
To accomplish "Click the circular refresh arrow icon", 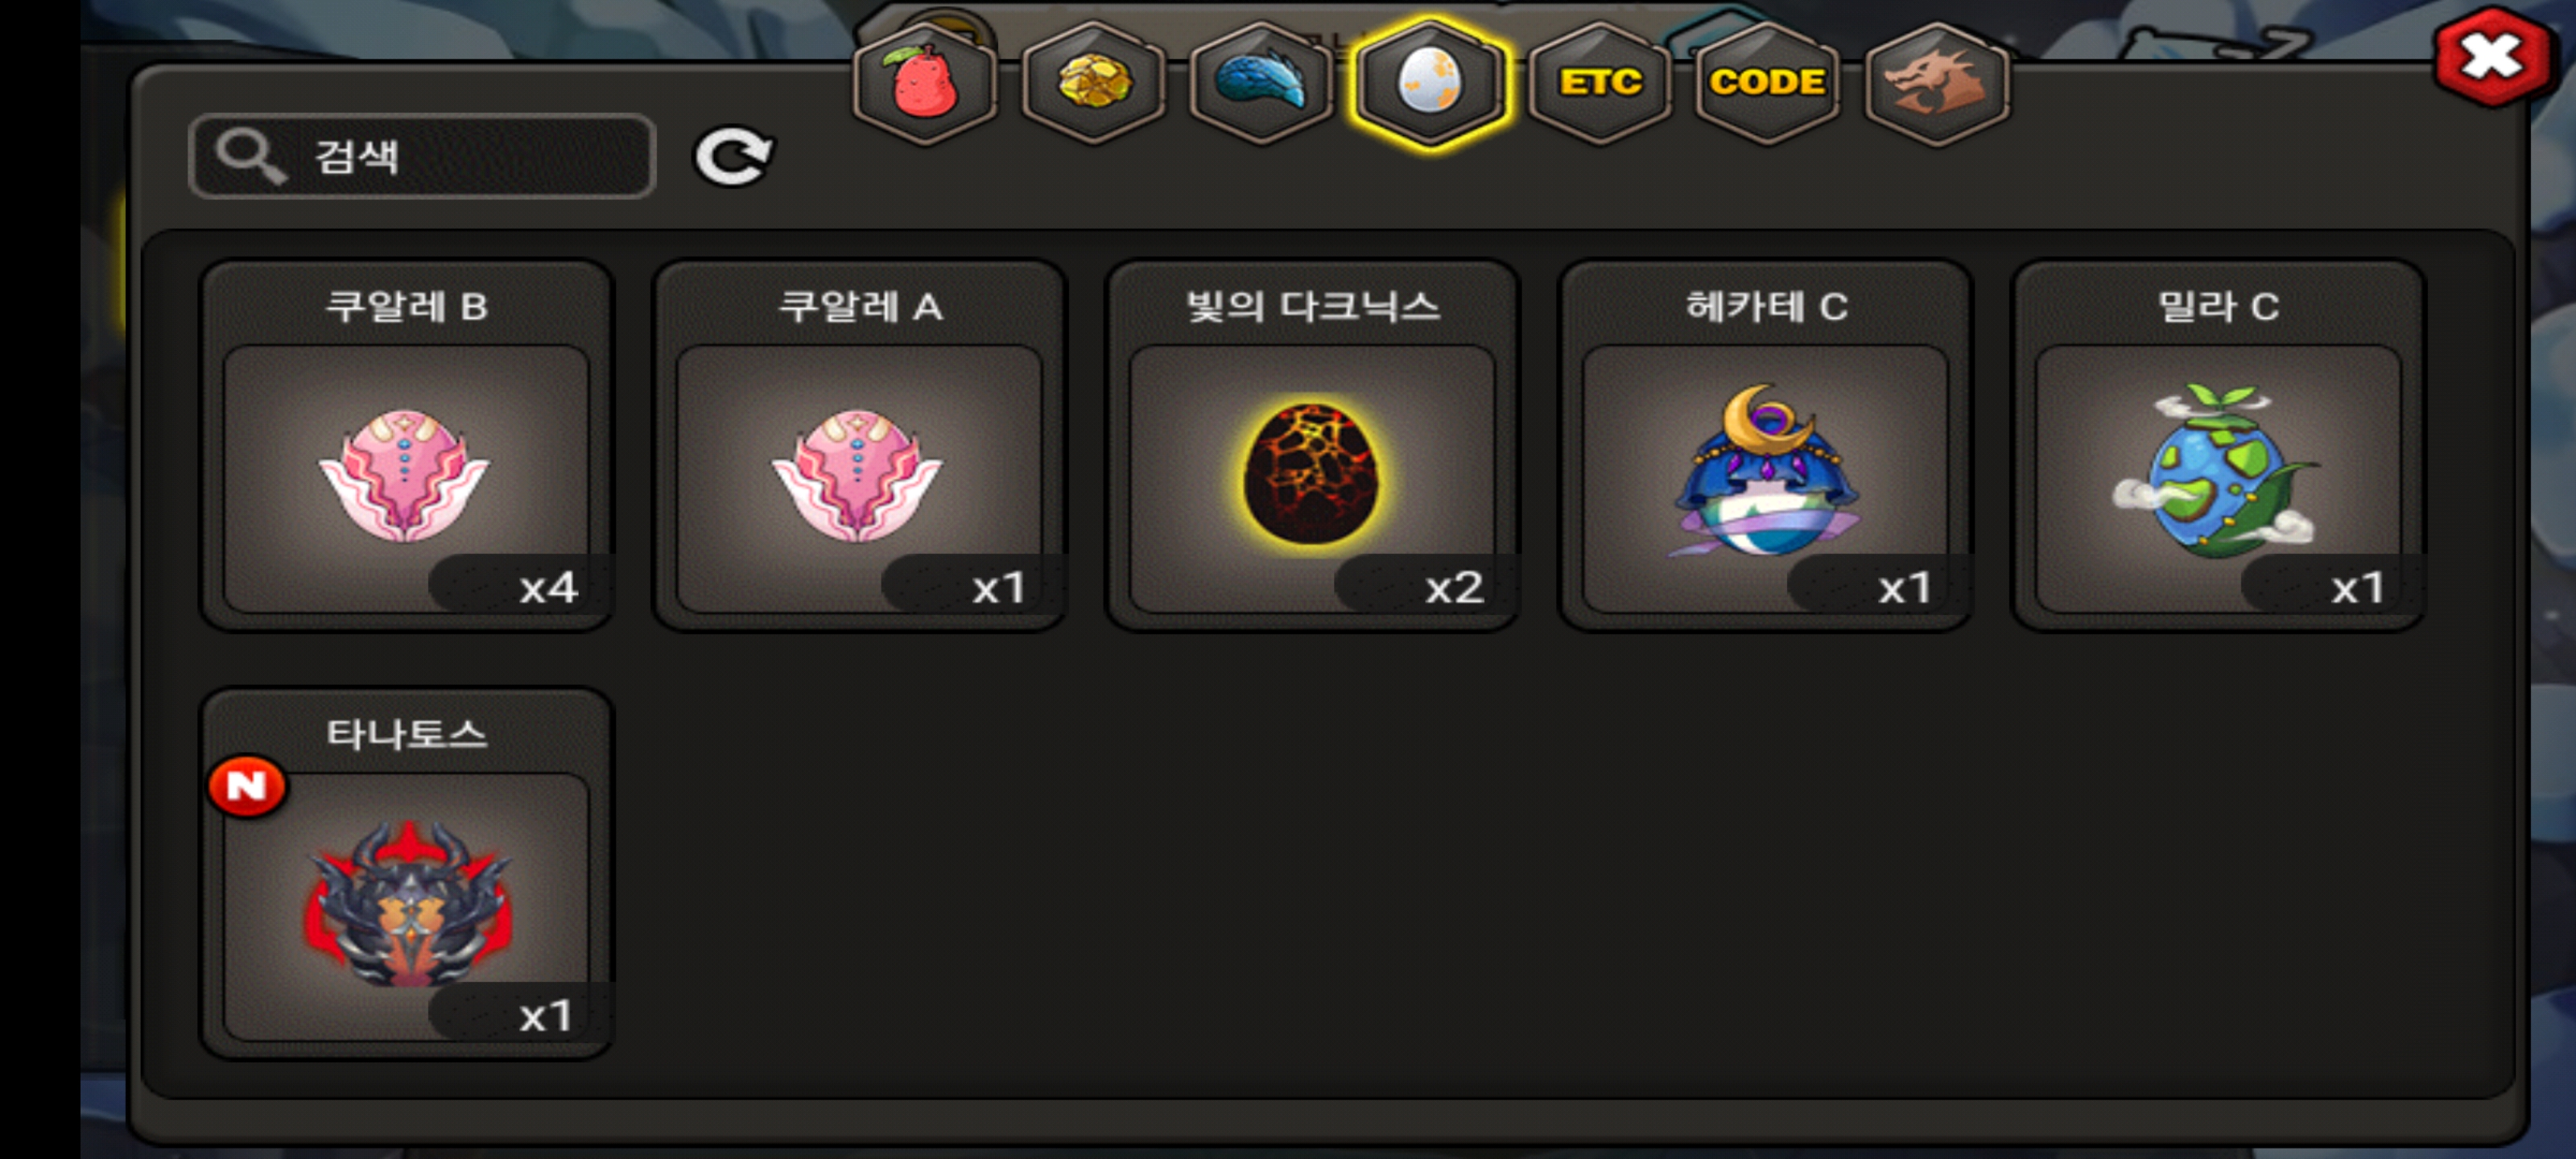I will pyautogui.click(x=733, y=156).
